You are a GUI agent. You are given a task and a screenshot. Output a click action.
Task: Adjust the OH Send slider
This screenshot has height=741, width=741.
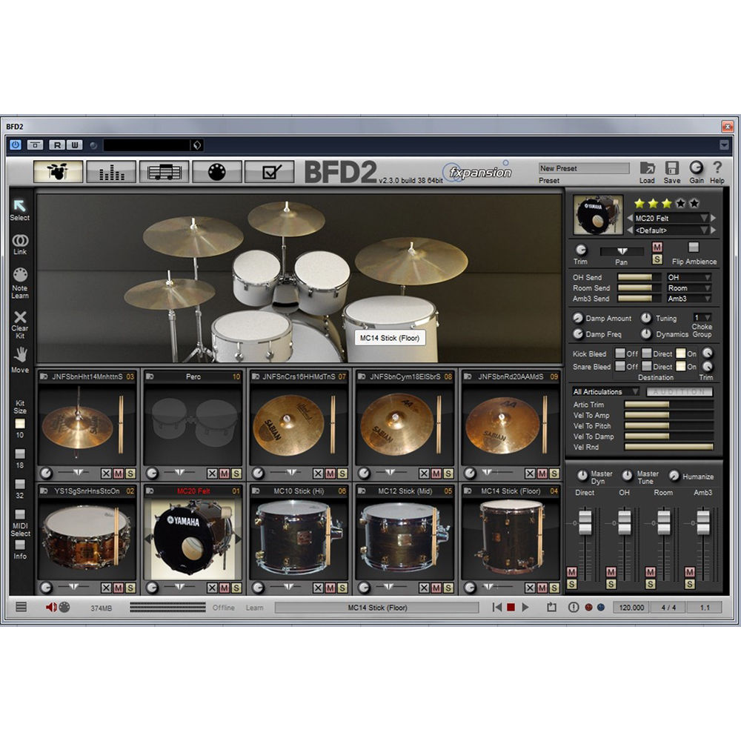click(x=639, y=277)
